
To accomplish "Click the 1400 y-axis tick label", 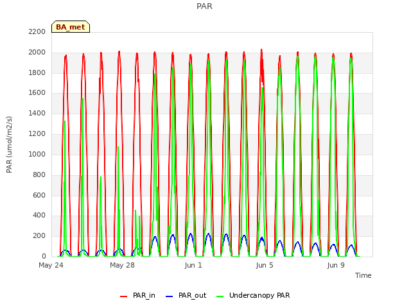I will click(37, 114).
